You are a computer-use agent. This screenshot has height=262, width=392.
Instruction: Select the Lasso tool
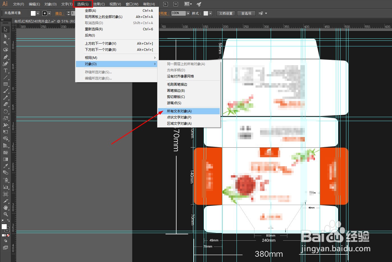[x=6, y=50]
